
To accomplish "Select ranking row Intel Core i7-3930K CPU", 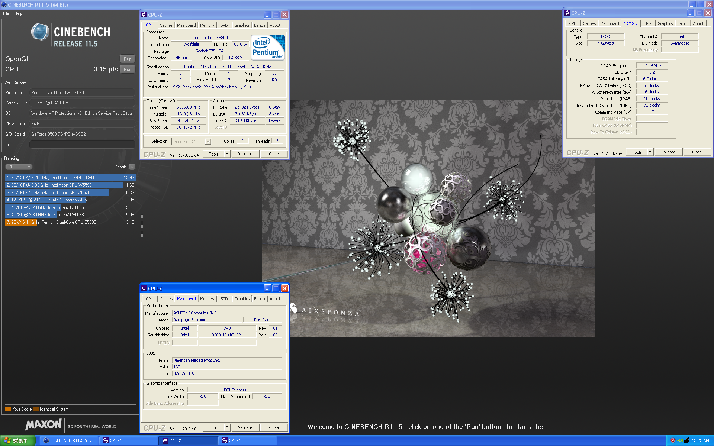I will click(x=70, y=178).
